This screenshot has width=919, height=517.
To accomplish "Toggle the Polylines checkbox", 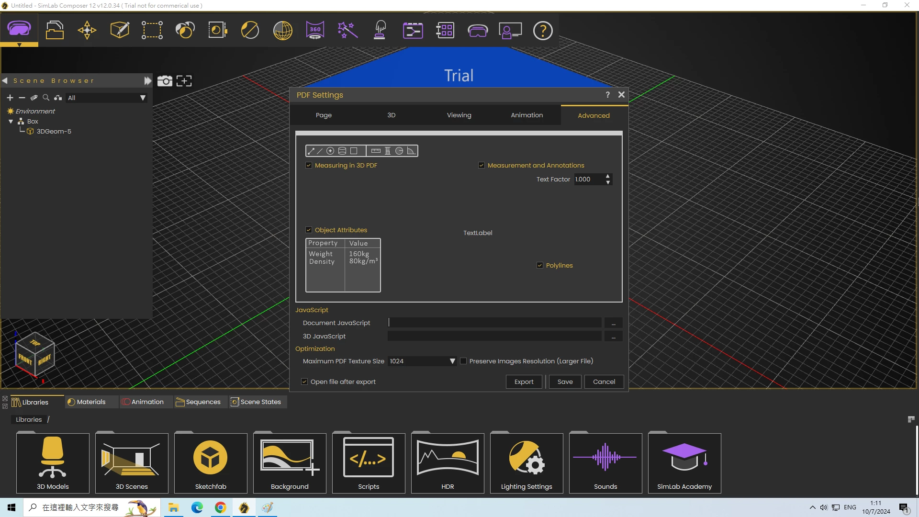I will [x=540, y=265].
